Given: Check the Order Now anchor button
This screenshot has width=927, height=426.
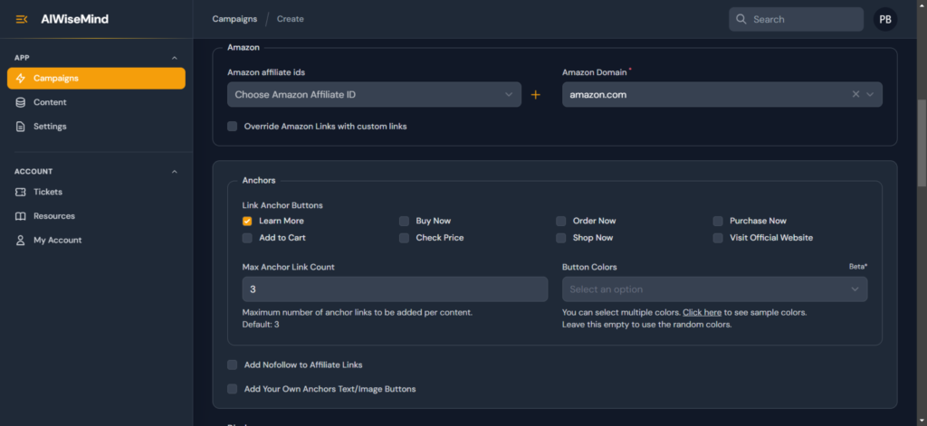Looking at the screenshot, I should (x=561, y=221).
